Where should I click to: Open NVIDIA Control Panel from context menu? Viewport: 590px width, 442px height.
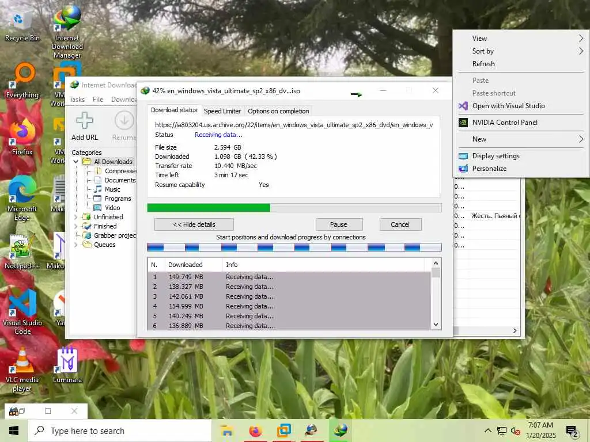(520, 123)
